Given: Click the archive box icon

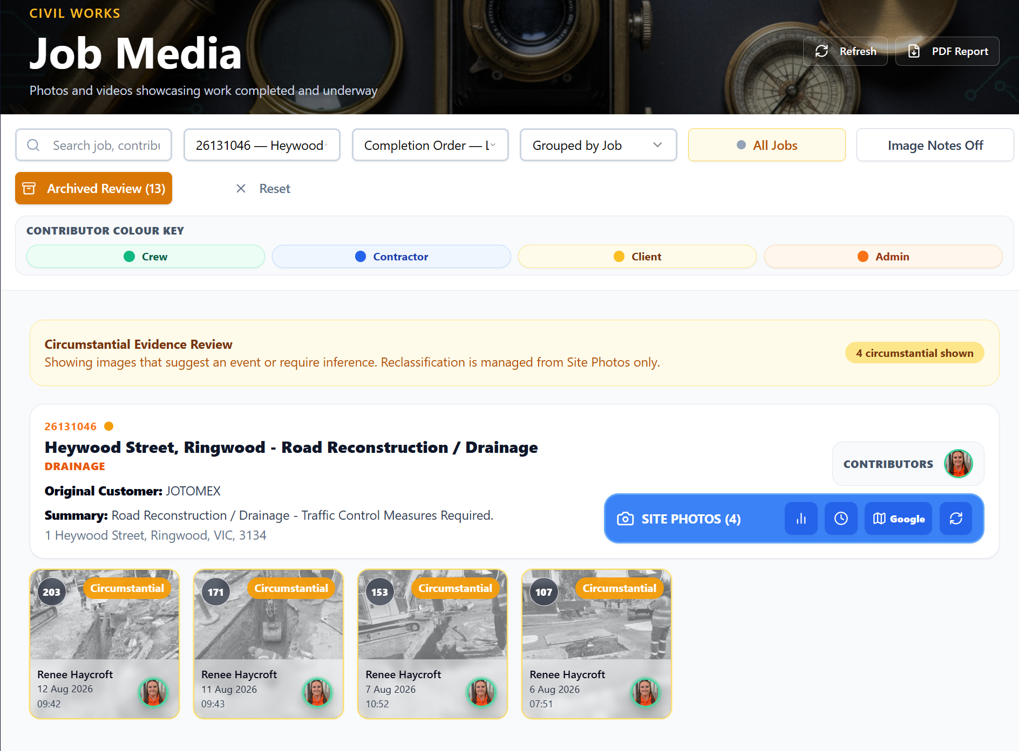Looking at the screenshot, I should click(x=29, y=188).
